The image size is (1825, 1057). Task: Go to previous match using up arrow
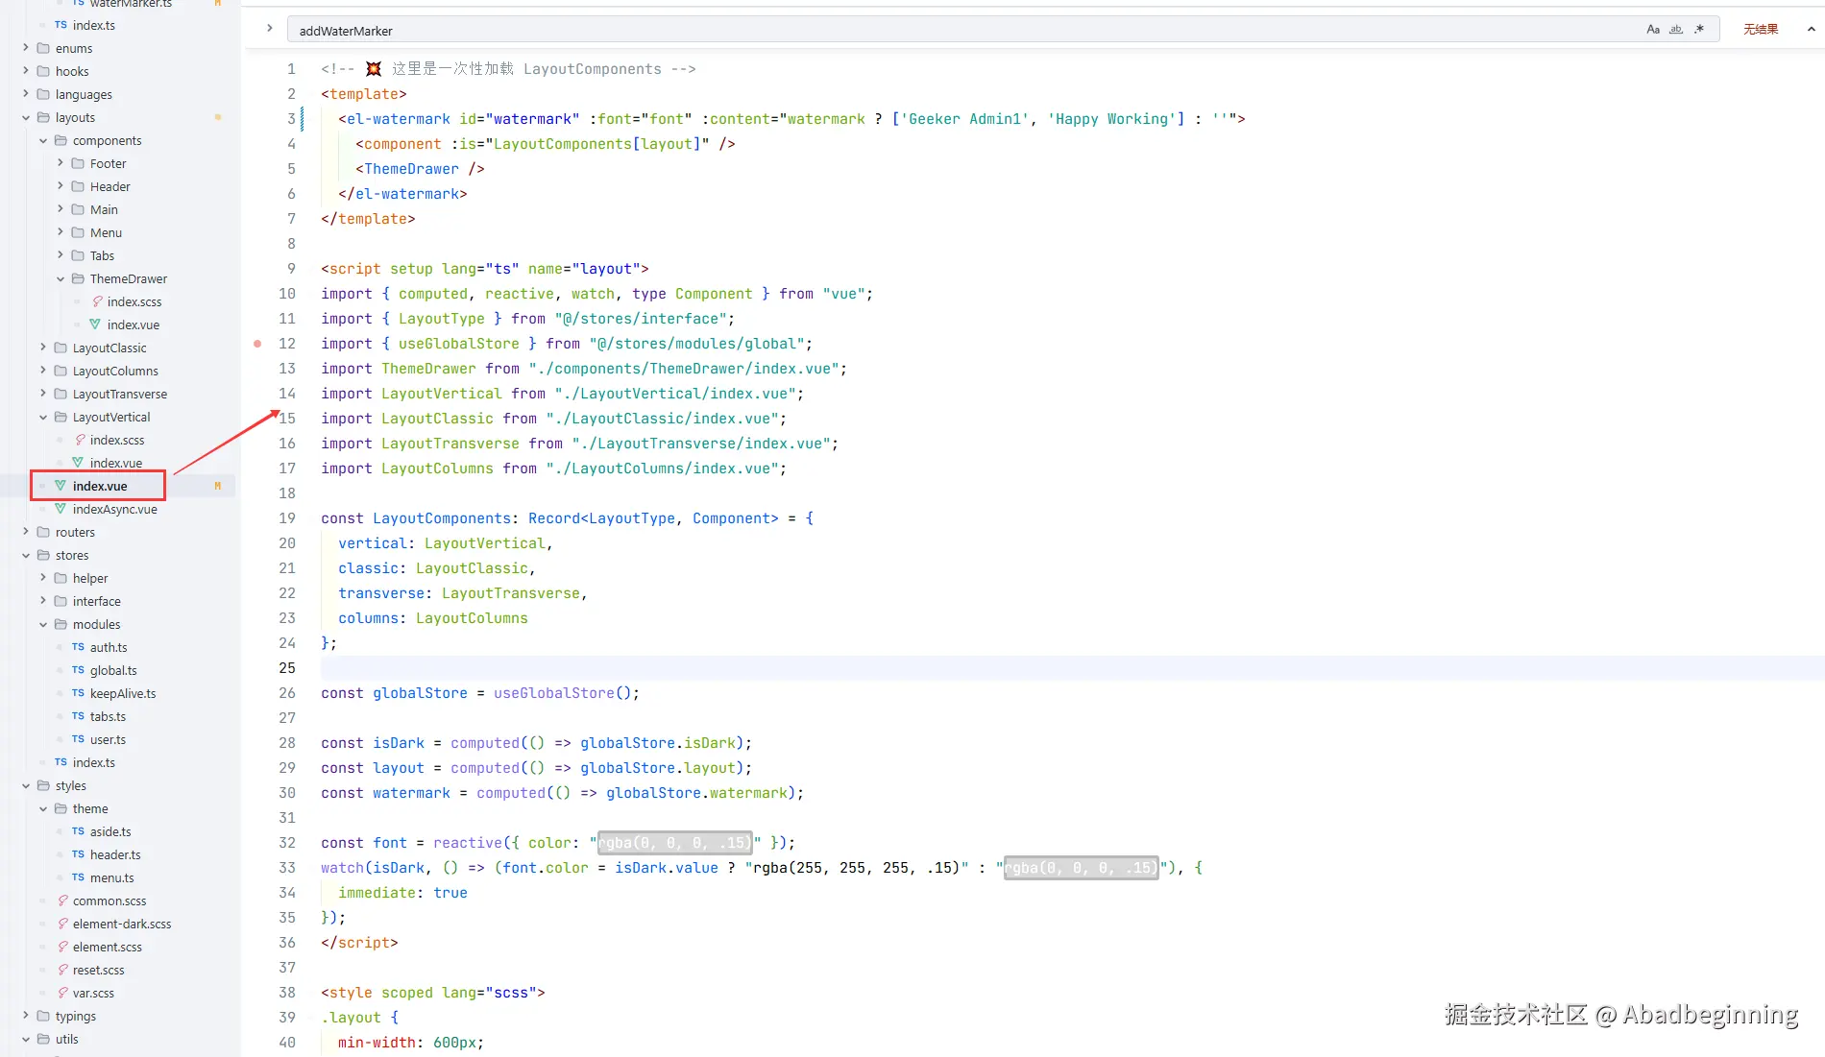point(1811,30)
